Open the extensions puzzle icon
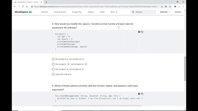The image size is (198, 111). pyautogui.click(x=175, y=6)
